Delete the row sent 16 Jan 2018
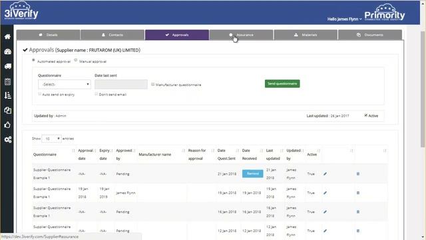The image size is (426, 240). (x=358, y=212)
